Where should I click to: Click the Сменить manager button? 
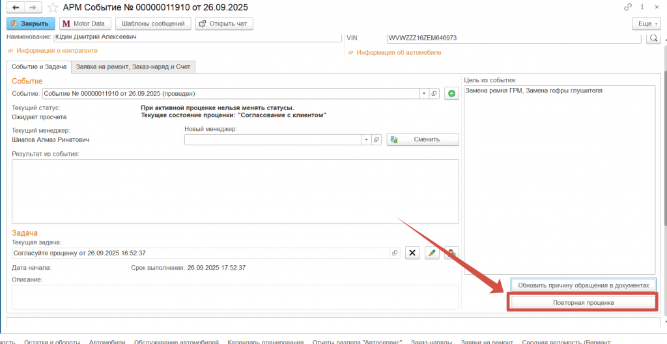[x=423, y=139]
